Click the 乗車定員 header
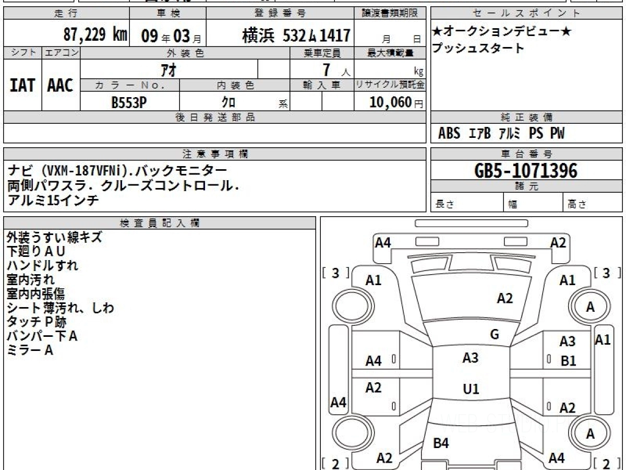This screenshot has width=626, height=470. pos(322,53)
